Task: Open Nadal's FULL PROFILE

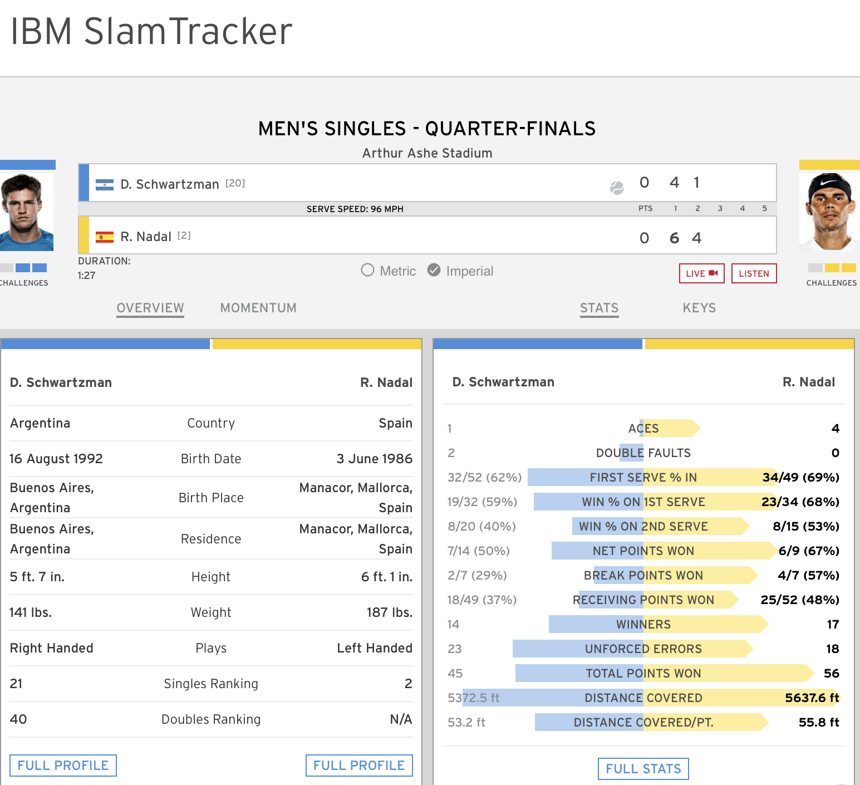Action: tap(359, 766)
